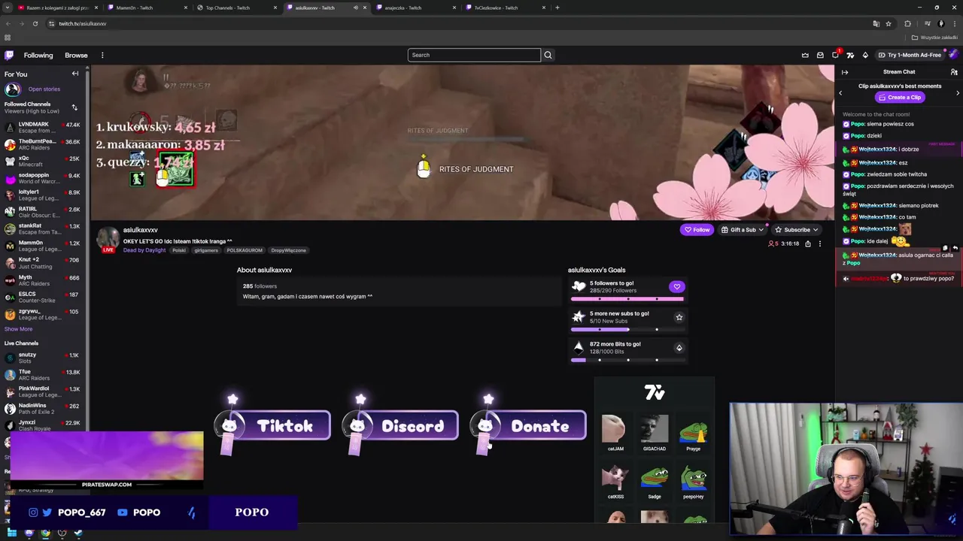
Task: Go to next clip banner arrow
Action: click(x=958, y=92)
